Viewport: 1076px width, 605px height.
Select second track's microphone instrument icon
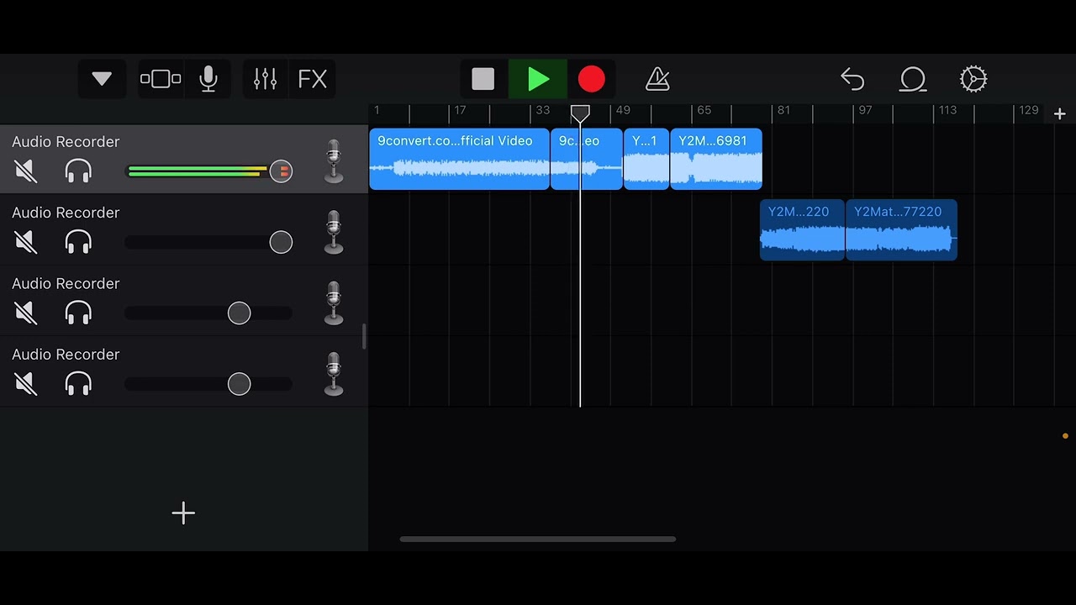tap(334, 232)
